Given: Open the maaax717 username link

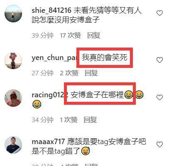Looking at the screenshot, I should tap(48, 142).
